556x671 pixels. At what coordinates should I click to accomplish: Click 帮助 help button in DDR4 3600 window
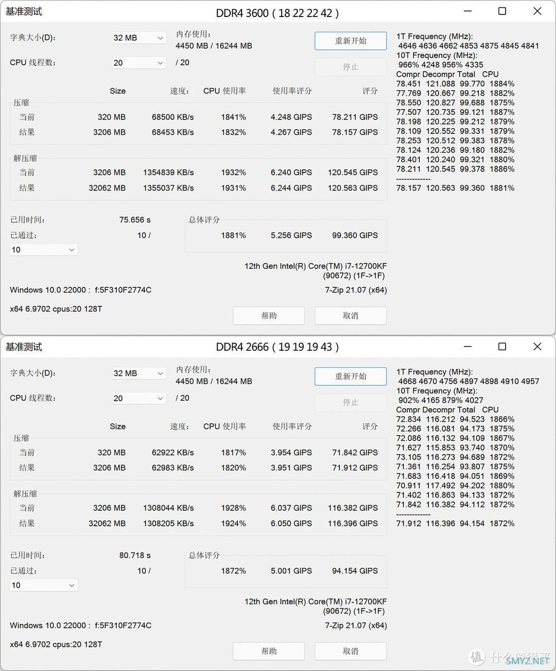coord(269,316)
